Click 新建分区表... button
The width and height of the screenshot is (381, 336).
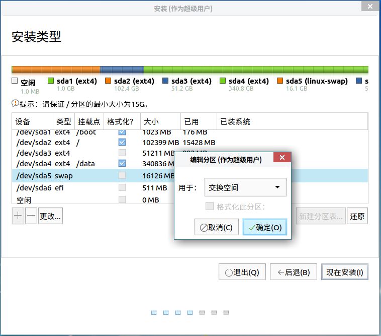(321, 216)
